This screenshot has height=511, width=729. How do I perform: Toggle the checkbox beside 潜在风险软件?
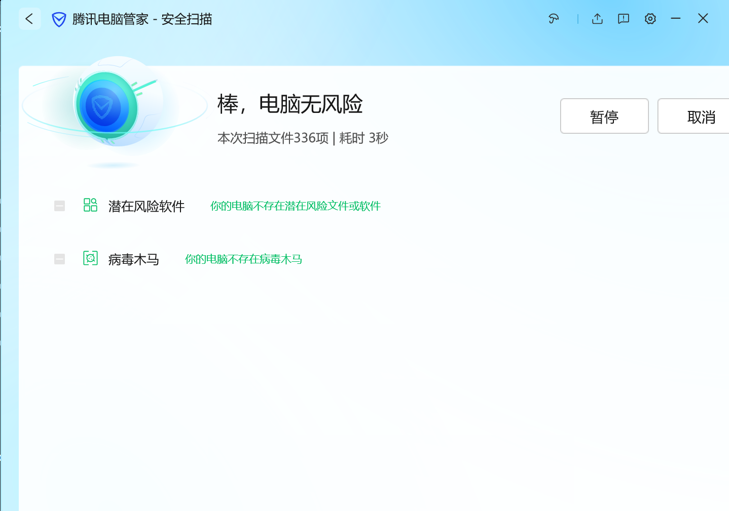[x=60, y=206]
